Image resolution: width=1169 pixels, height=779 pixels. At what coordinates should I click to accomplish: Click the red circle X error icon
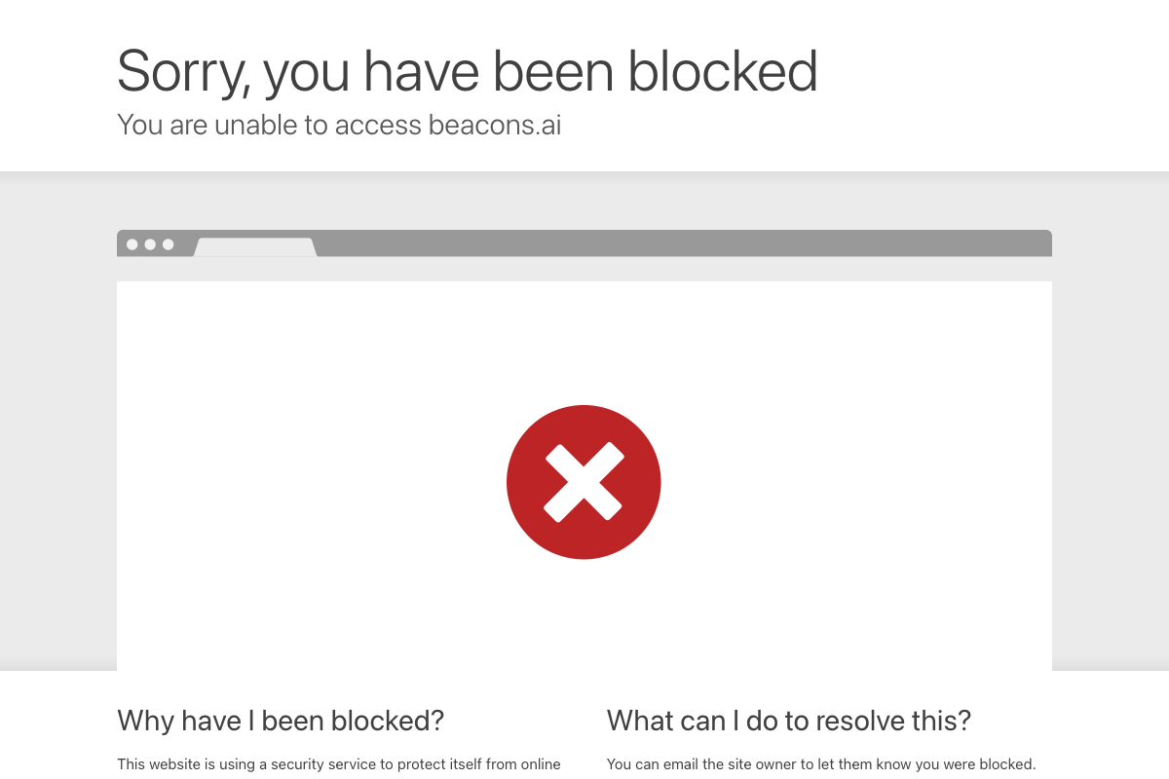584,482
